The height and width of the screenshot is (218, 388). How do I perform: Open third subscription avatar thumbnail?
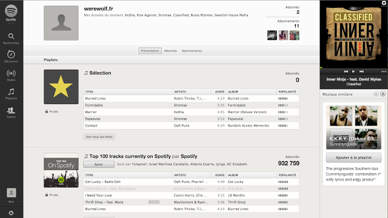pyautogui.click(x=295, y=35)
